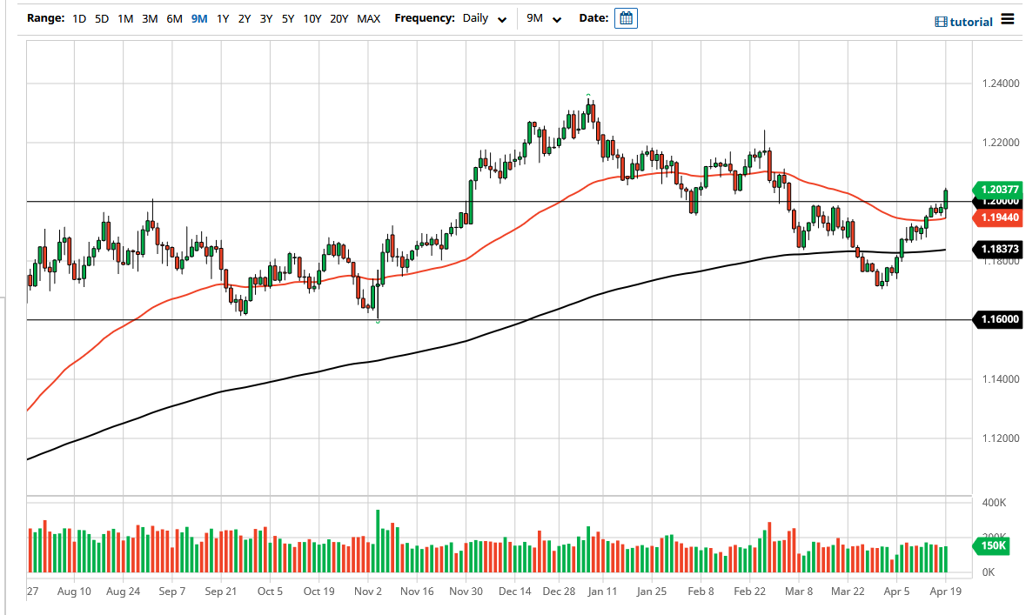1026x615 pixels.
Task: Click the Nov 2 date axis label
Action: coord(368,592)
